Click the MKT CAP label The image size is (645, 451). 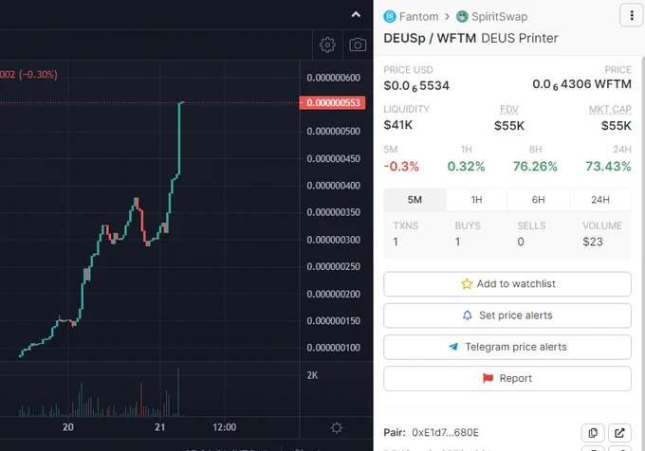coord(610,109)
